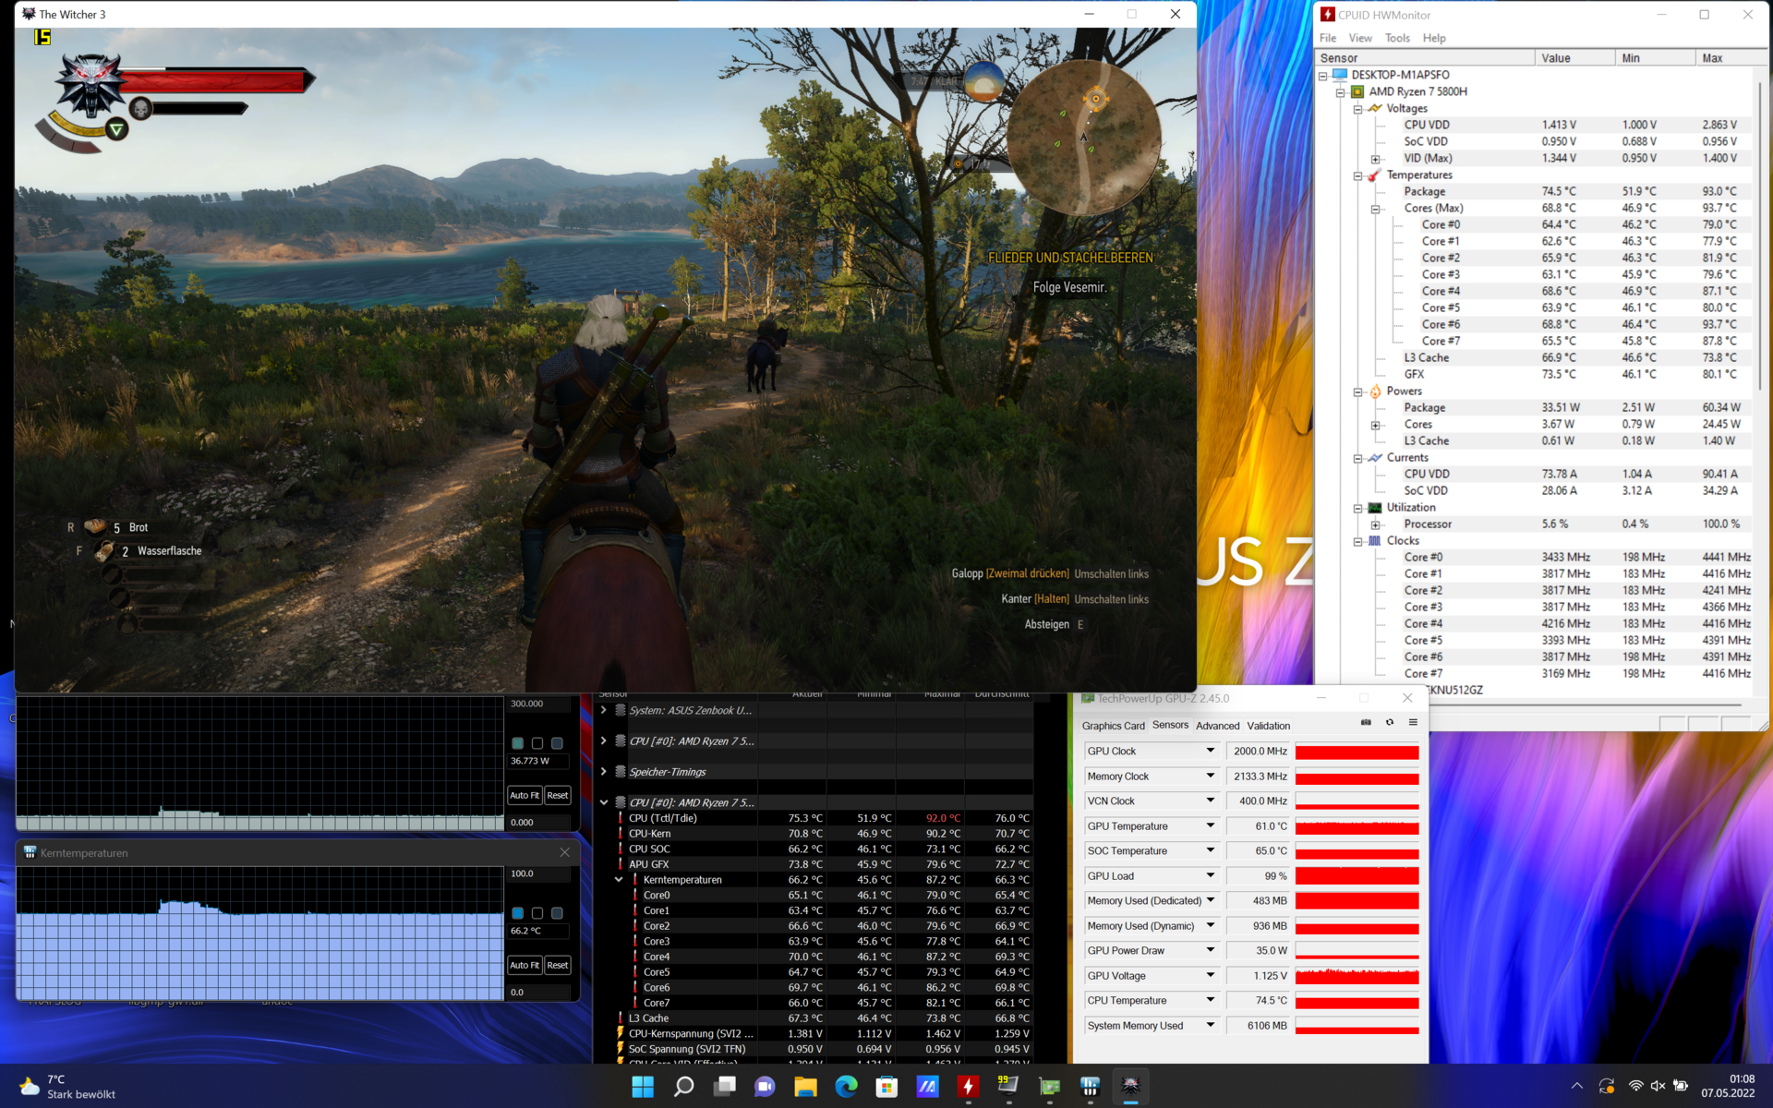Viewport: 1773px width, 1108px height.
Task: Click the 300.000 maximum field in power graph
Action: coord(537,704)
